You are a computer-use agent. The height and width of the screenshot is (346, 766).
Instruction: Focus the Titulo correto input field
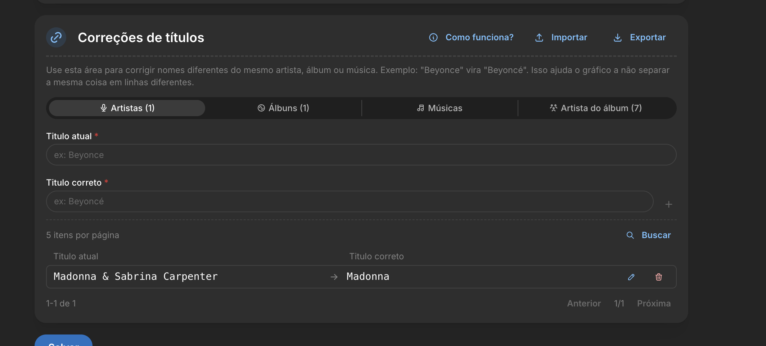pyautogui.click(x=350, y=201)
